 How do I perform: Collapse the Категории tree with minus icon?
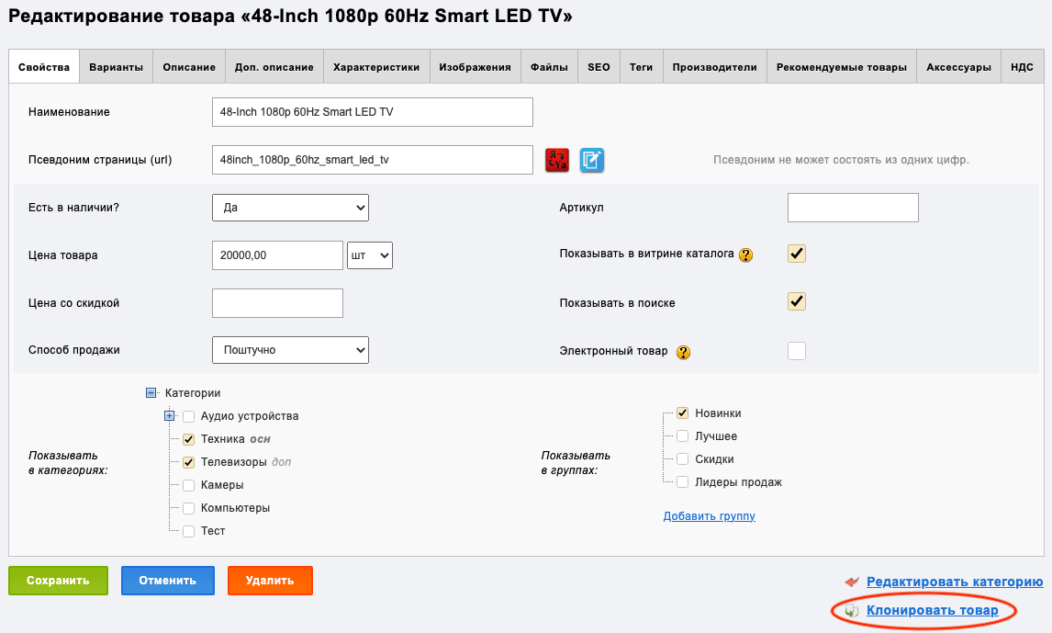coord(151,392)
